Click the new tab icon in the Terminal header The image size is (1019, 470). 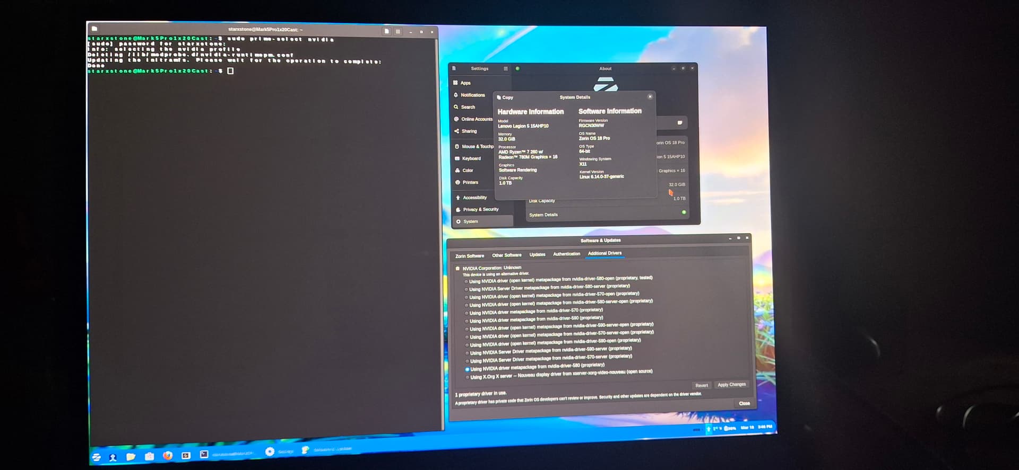point(386,31)
